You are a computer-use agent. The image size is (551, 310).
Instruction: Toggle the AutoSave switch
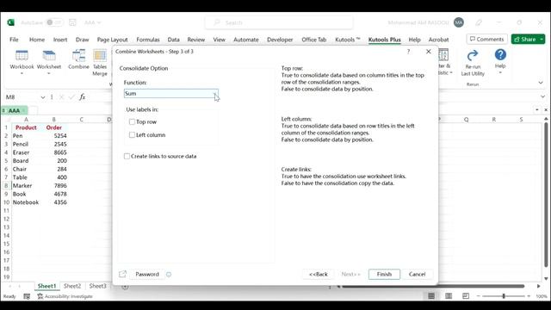pyautogui.click(x=54, y=22)
